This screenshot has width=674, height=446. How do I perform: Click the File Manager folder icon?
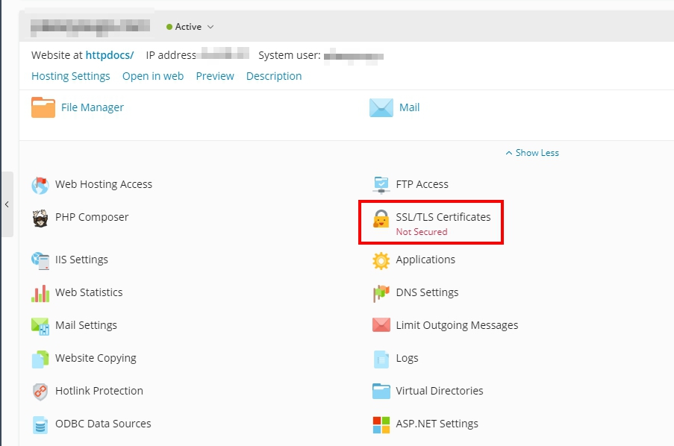click(43, 107)
